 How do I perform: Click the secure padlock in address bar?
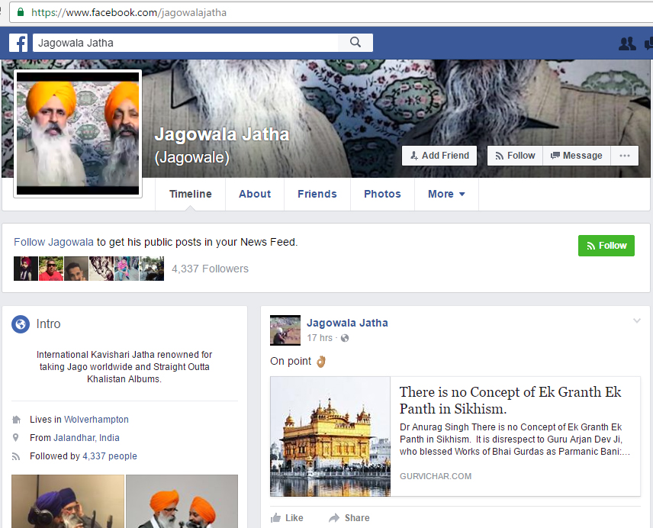coord(21,12)
